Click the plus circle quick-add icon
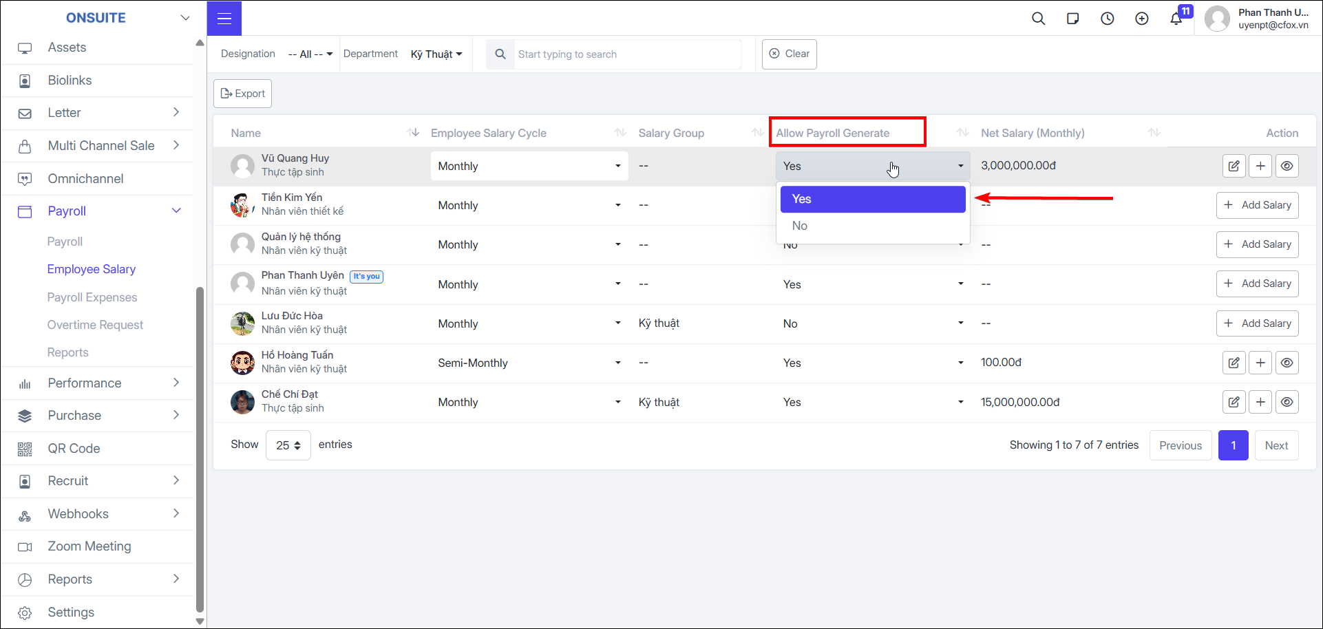 [1142, 19]
